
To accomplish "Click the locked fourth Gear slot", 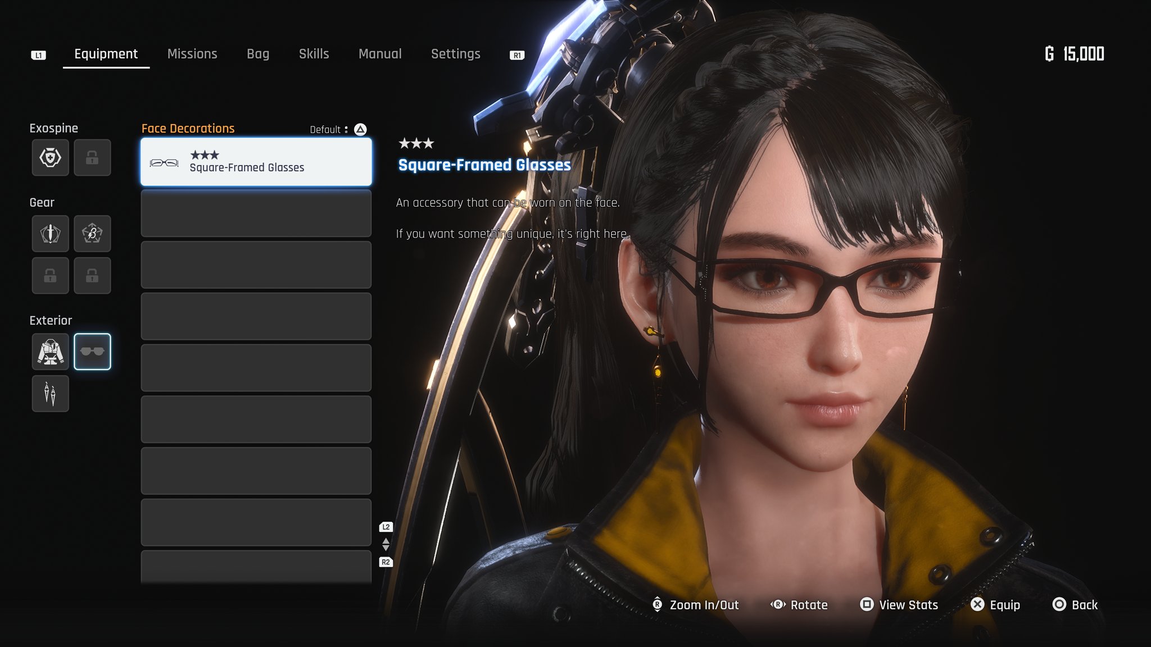I will click(x=92, y=275).
